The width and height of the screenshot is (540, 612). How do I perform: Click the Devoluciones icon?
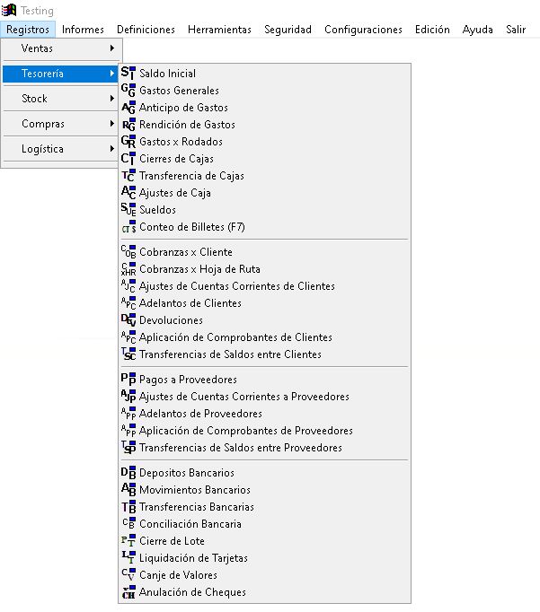128,320
